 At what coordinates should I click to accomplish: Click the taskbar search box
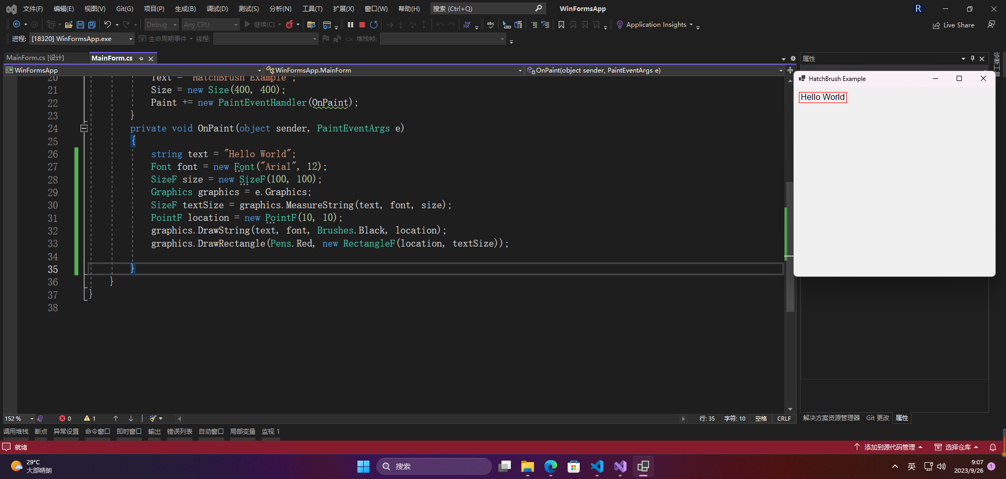point(434,466)
